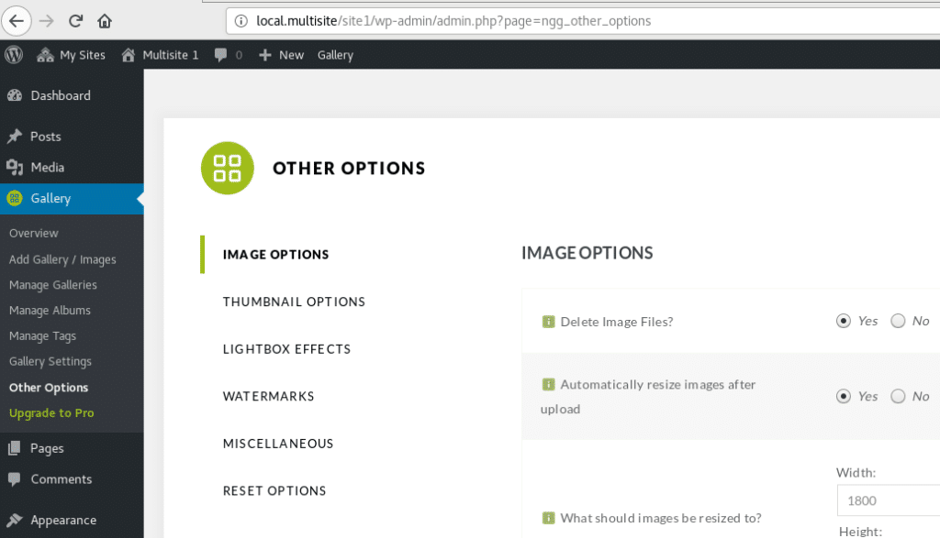940x538 pixels.
Task: Click the info icon beside Delete Image Files
Action: [x=548, y=322]
